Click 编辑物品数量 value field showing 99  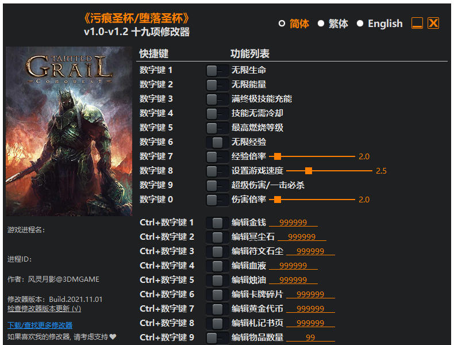[311, 338]
